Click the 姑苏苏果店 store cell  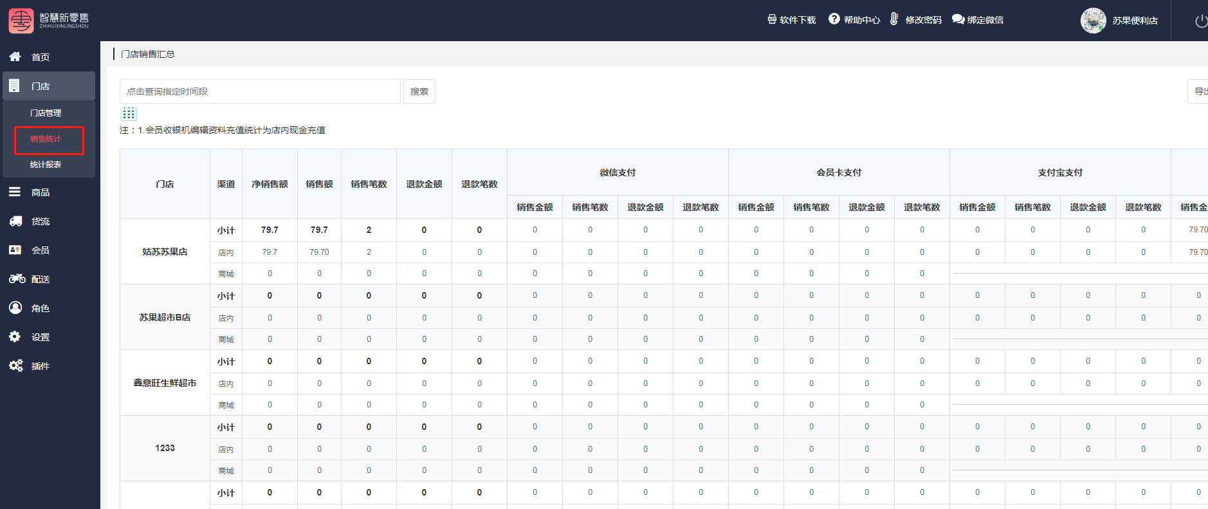[x=165, y=252]
